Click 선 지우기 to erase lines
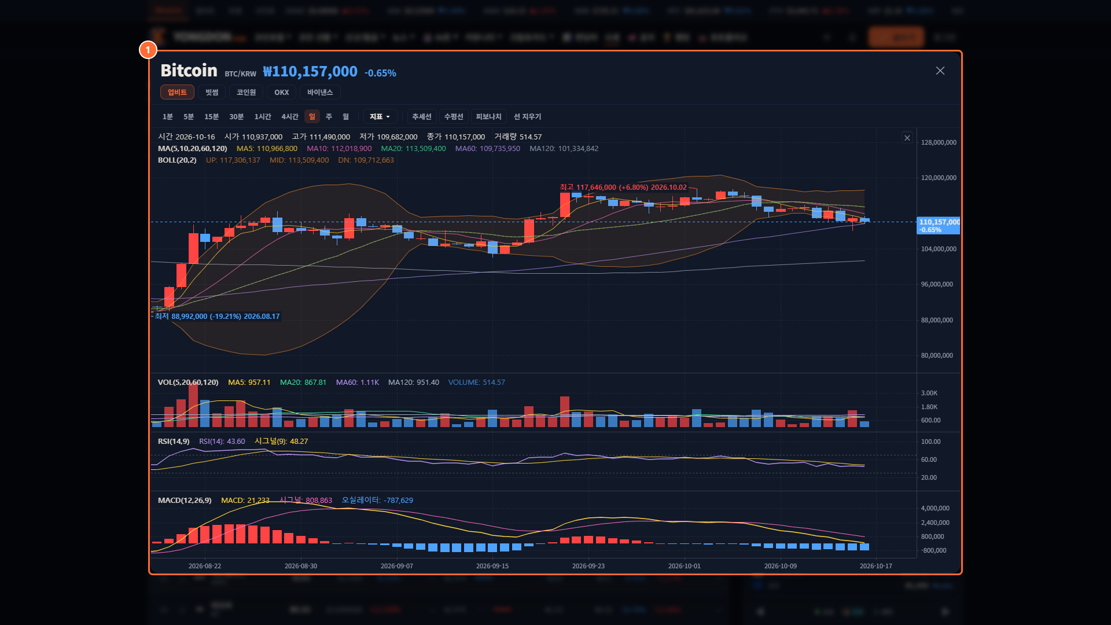The height and width of the screenshot is (625, 1111). tap(528, 117)
